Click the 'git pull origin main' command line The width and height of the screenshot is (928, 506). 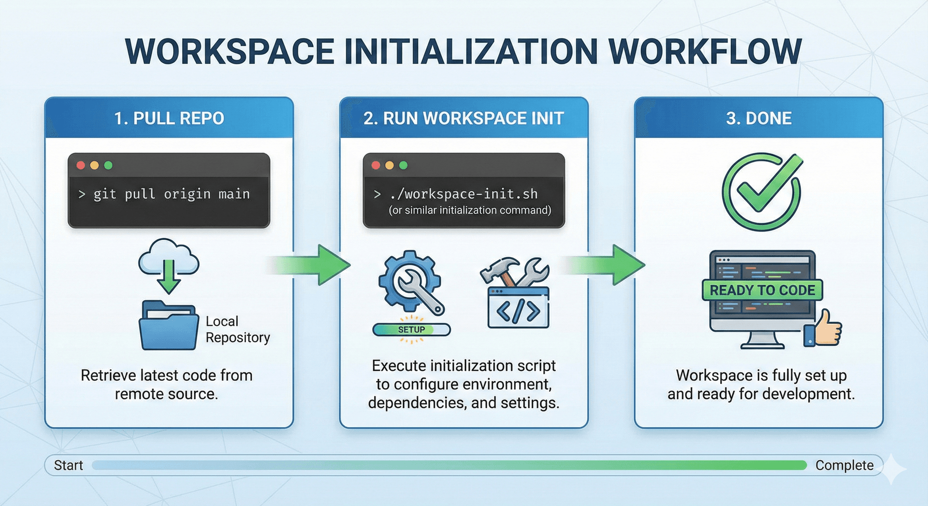click(171, 194)
